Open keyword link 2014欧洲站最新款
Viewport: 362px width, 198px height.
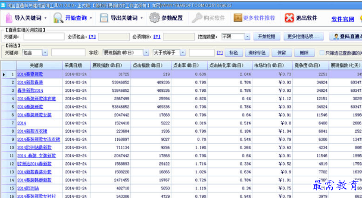click(35, 147)
